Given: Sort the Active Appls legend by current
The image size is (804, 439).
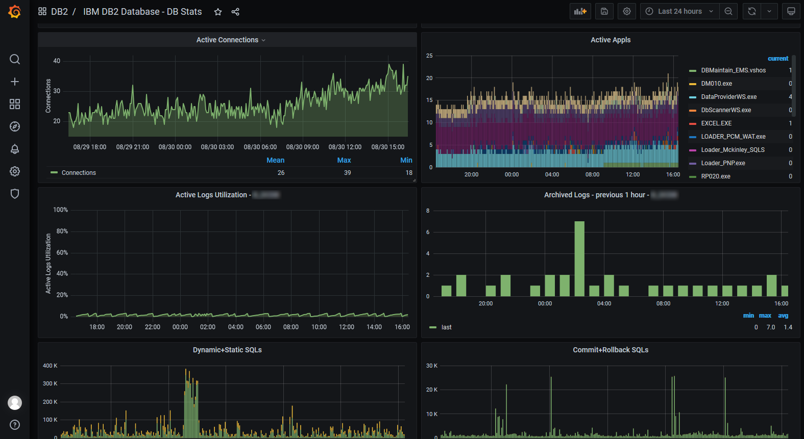Looking at the screenshot, I should (778, 59).
